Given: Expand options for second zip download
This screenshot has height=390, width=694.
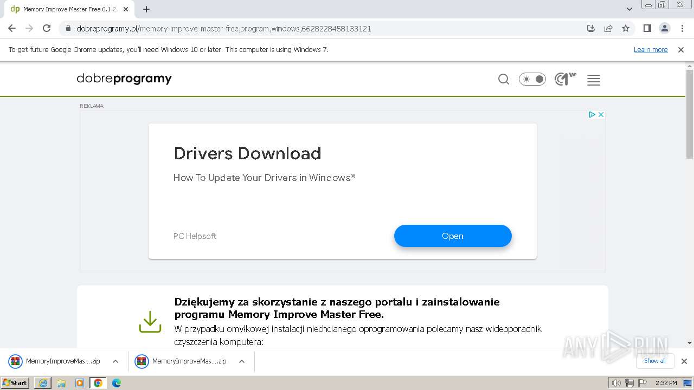Looking at the screenshot, I should click(x=242, y=361).
